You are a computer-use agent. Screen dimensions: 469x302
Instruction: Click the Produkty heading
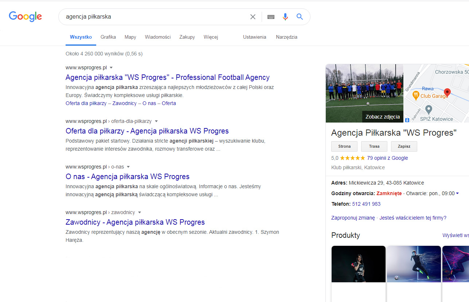(x=345, y=235)
